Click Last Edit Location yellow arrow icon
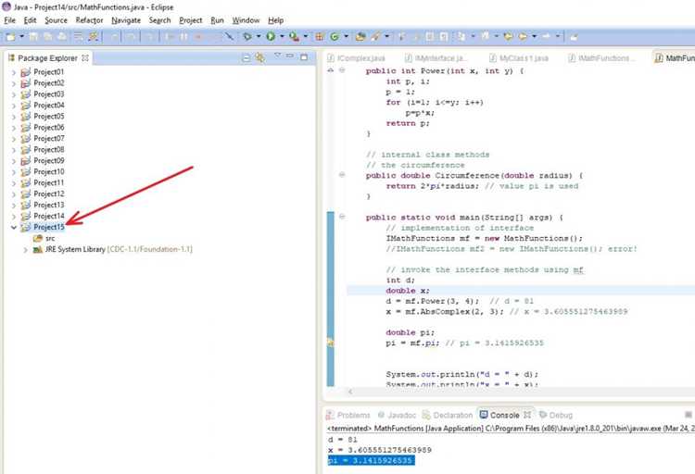 (x=508, y=37)
